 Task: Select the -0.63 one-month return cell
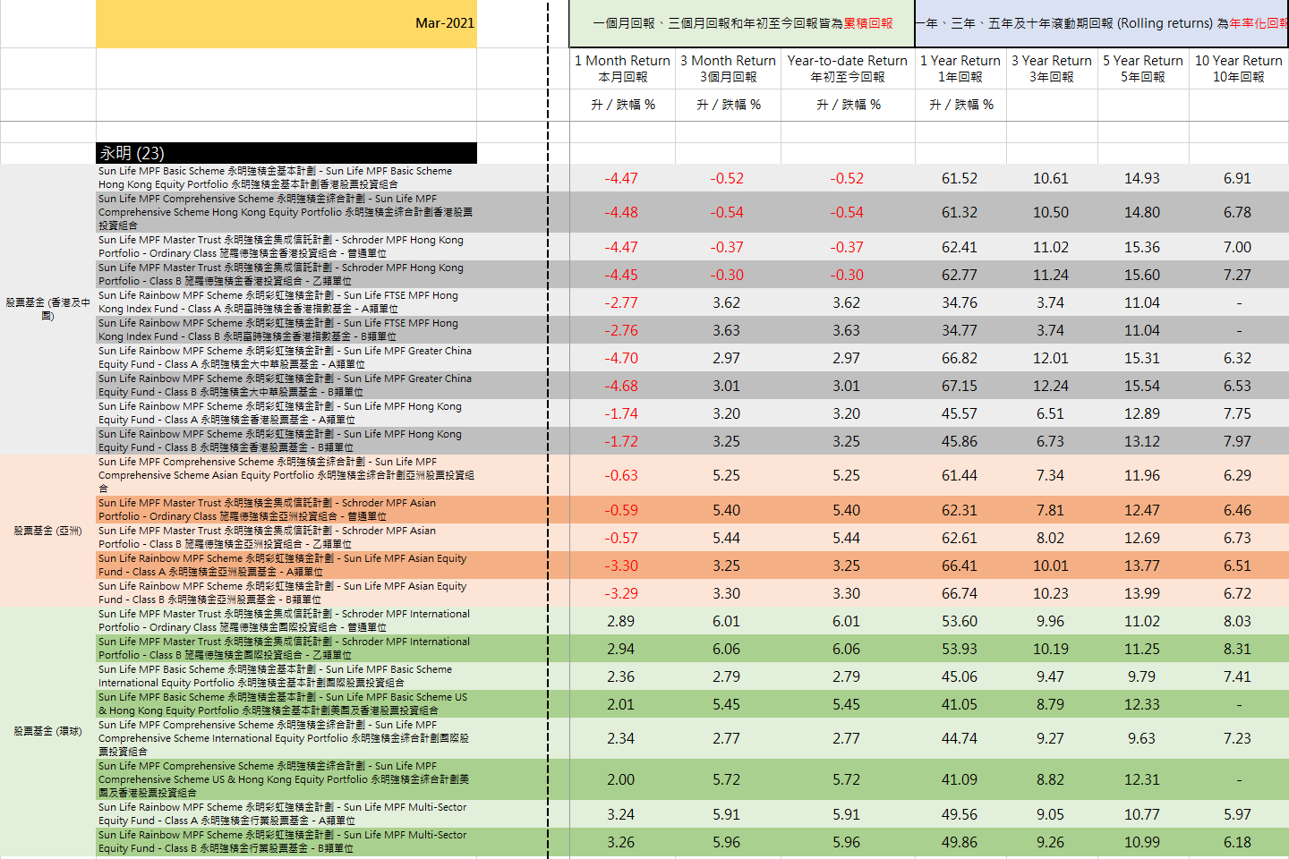[x=621, y=475]
